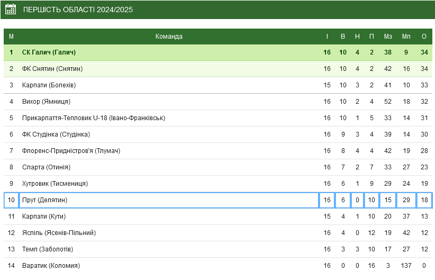Select Вихор (Ямниця) team name

tap(47, 102)
